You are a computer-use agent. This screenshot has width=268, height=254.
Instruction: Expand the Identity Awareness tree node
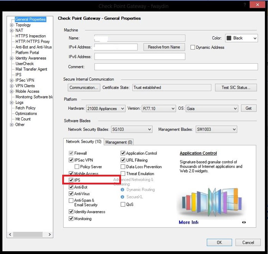[x=12, y=58]
